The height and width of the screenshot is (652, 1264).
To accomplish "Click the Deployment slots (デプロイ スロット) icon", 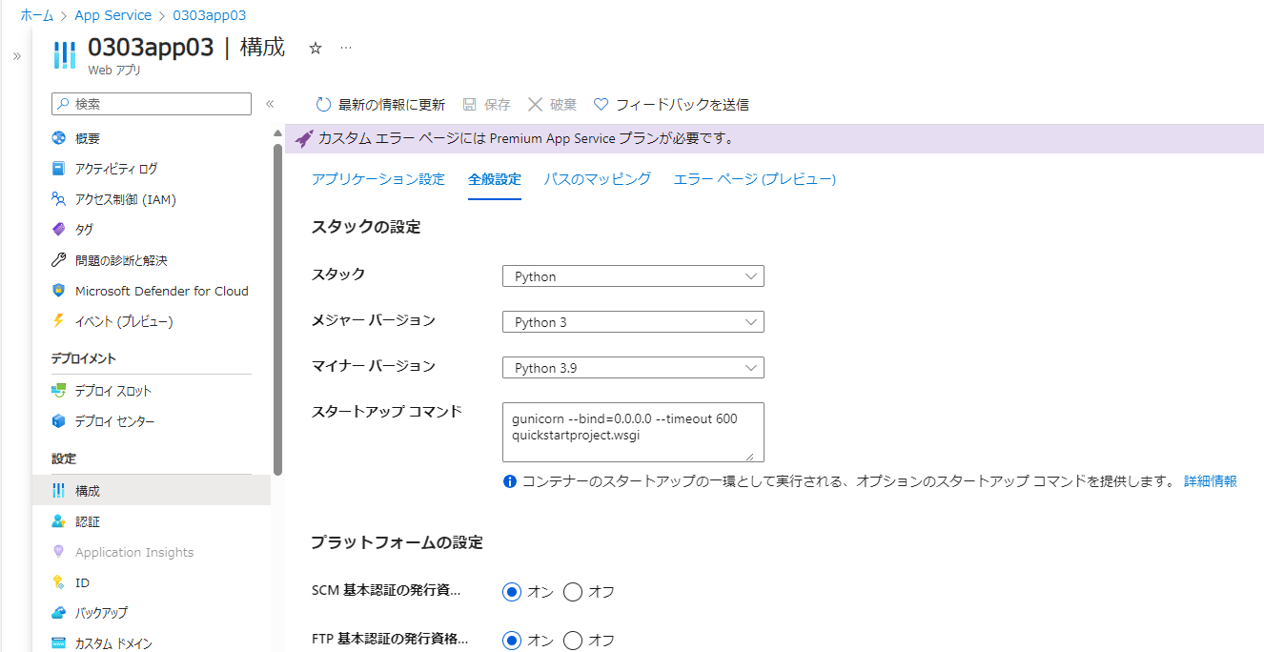I will point(59,391).
